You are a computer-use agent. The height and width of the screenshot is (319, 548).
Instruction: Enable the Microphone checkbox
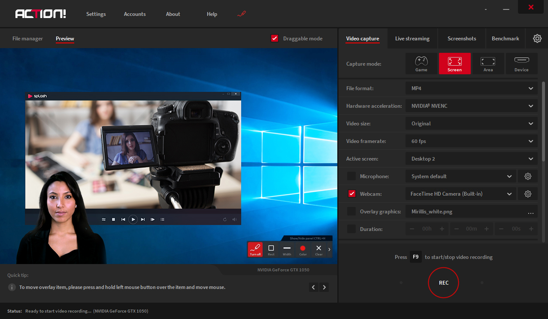pyautogui.click(x=351, y=176)
